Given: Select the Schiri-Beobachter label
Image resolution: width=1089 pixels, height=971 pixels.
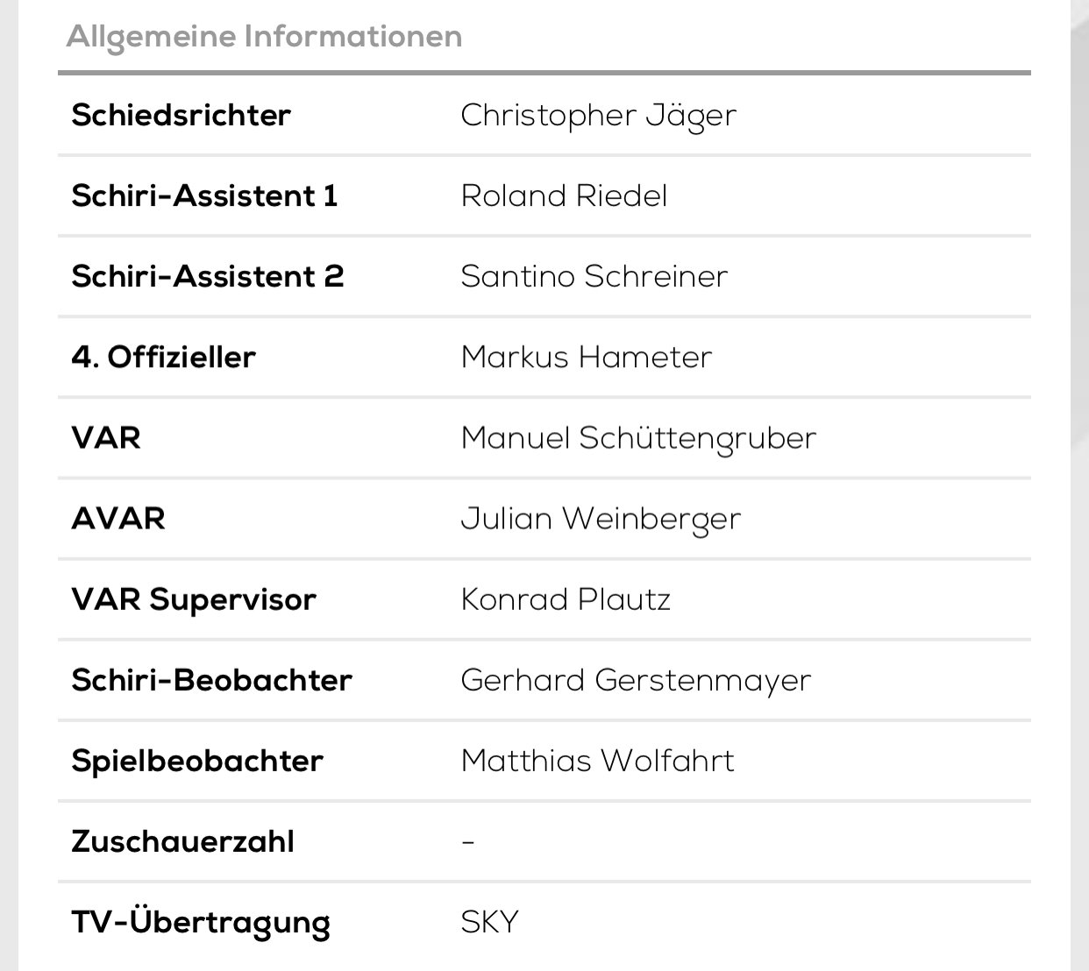Looking at the screenshot, I should [x=212, y=680].
